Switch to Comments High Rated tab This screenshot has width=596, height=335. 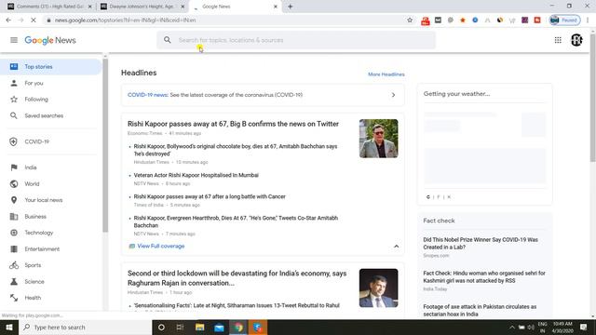coord(49,7)
